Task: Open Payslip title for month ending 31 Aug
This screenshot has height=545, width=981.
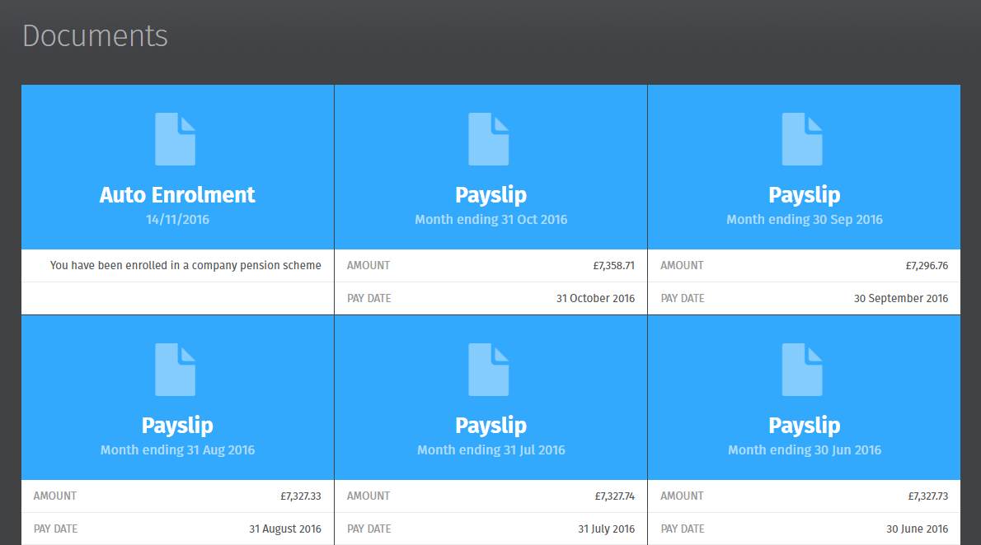Action: 177,426
